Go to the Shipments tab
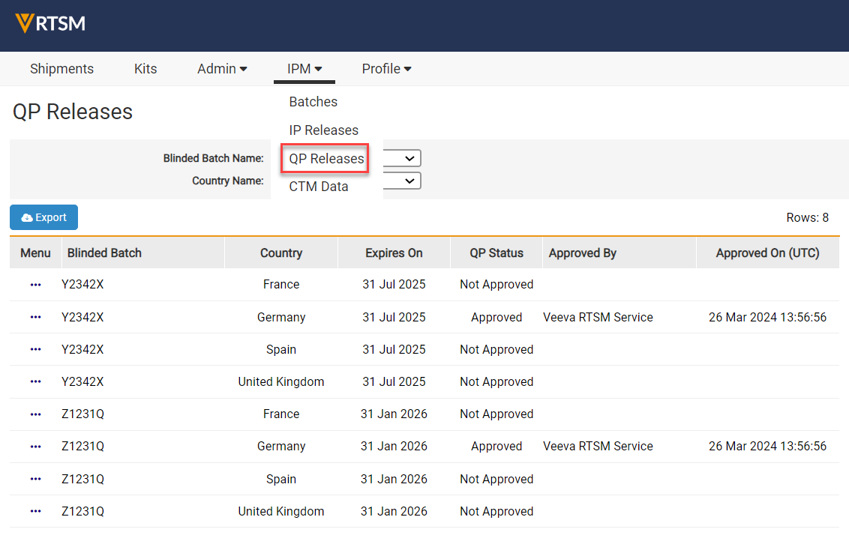The width and height of the screenshot is (849, 559). point(61,69)
